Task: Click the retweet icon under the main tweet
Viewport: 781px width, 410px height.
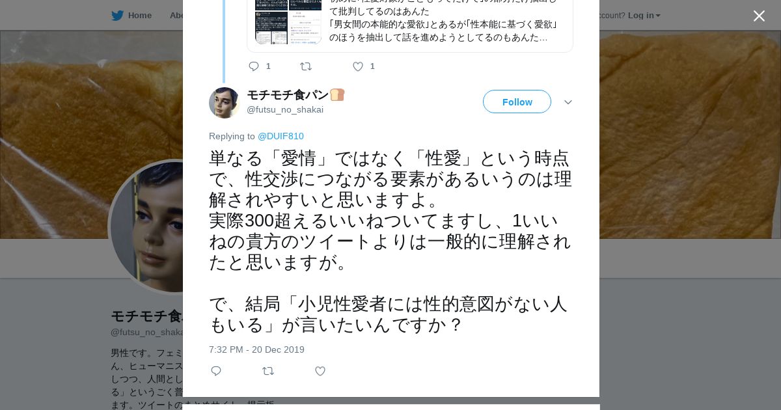Action: (268, 371)
